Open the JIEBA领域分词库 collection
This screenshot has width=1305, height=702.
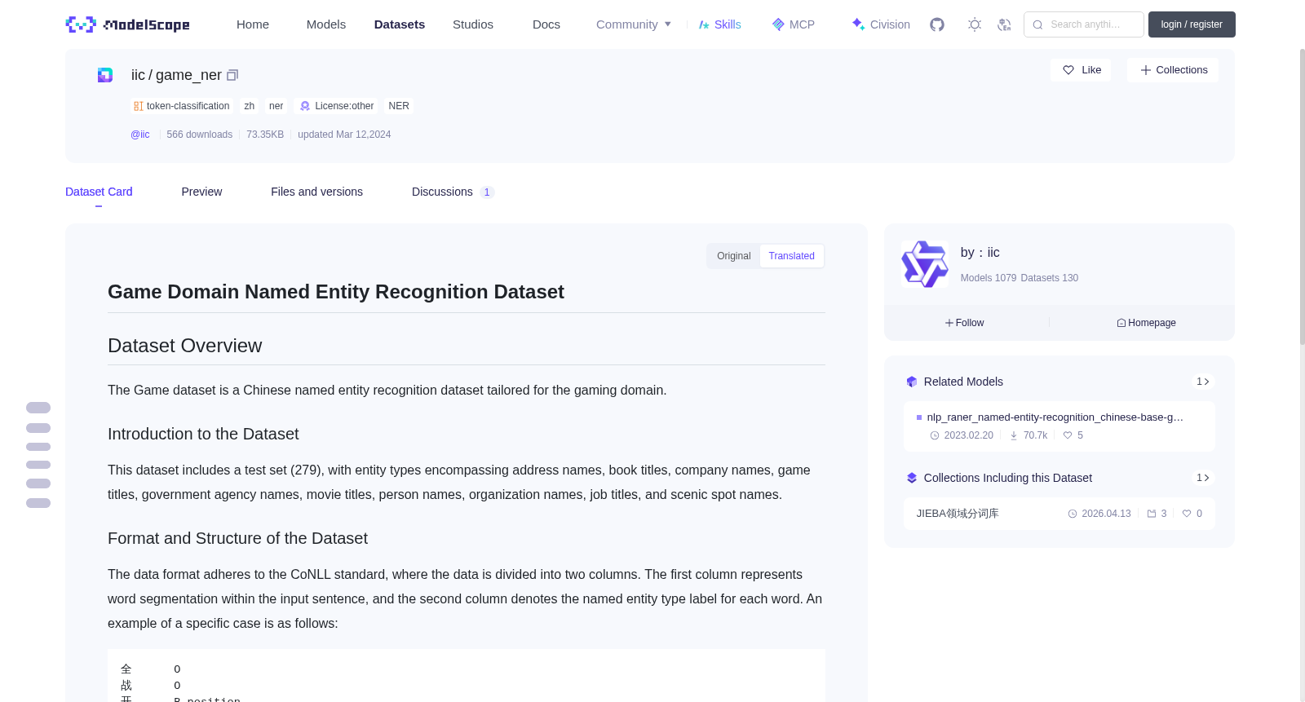(x=958, y=514)
